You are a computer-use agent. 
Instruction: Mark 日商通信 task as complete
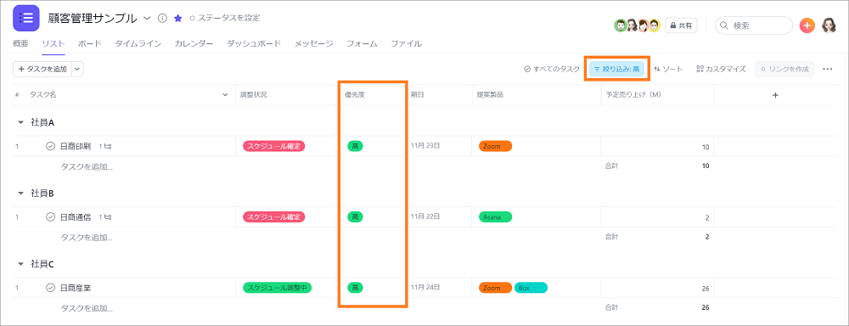[x=50, y=216]
